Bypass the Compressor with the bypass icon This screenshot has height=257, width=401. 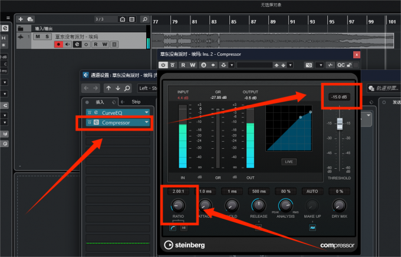pyautogui.click(x=173, y=65)
